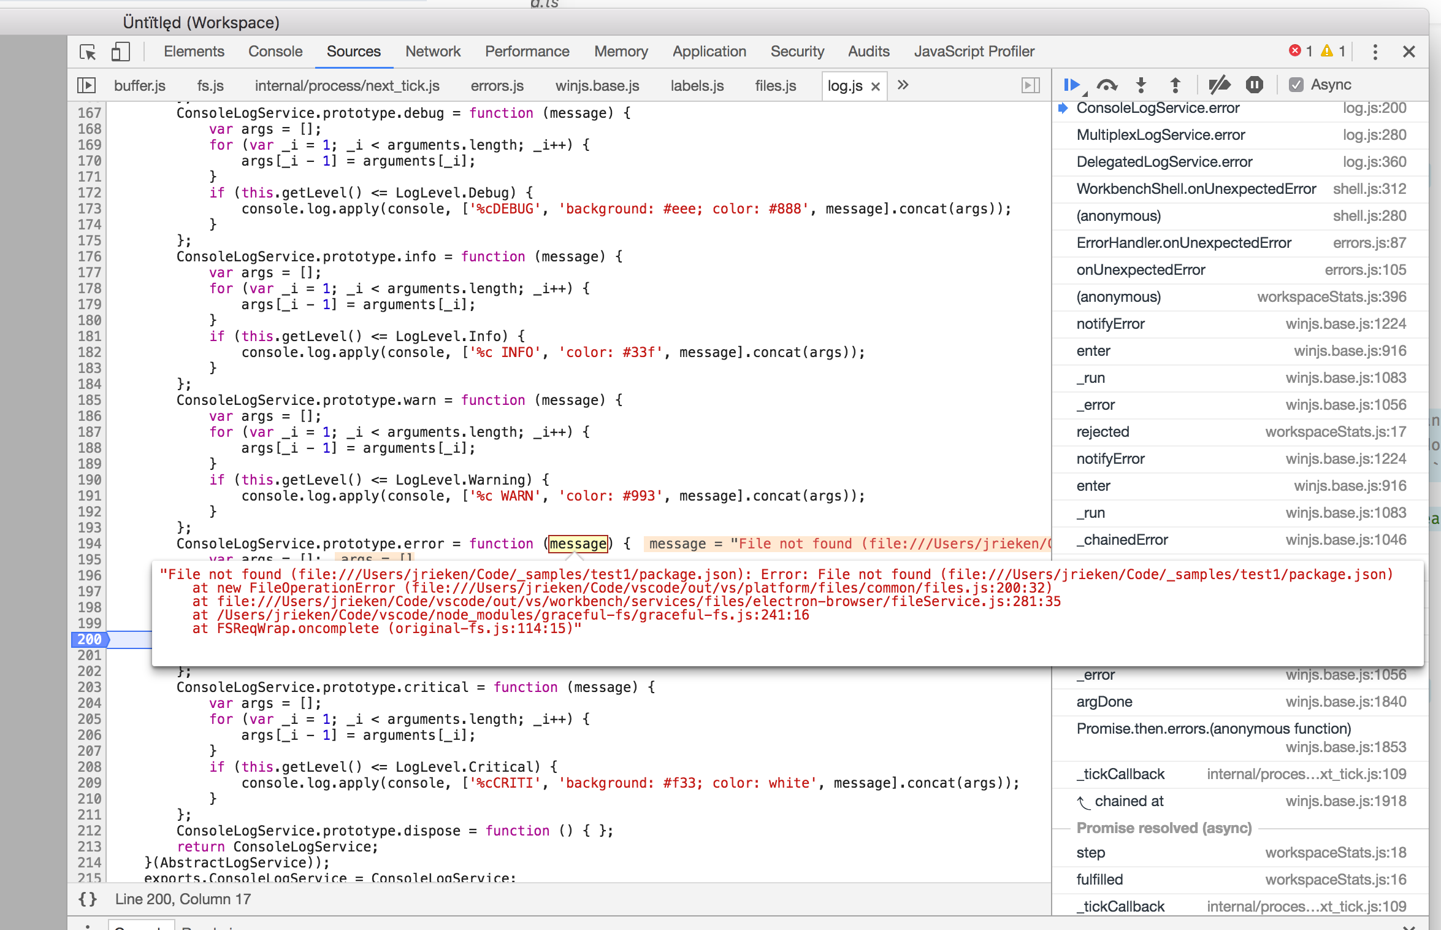This screenshot has width=1441, height=930.
Task: Select the ErrorHandler.onUnexpectedError call stack frame
Action: [1183, 242]
